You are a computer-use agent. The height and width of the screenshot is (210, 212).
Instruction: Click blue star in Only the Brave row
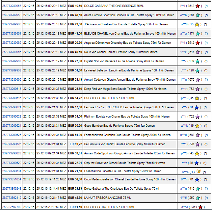pos(196,163)
